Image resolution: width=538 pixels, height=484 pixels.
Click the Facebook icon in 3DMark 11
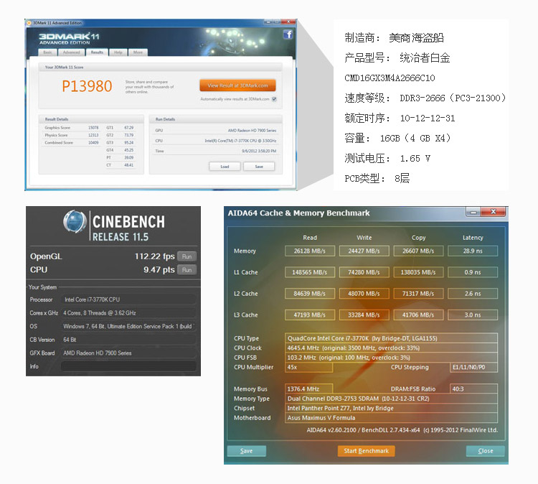(288, 34)
